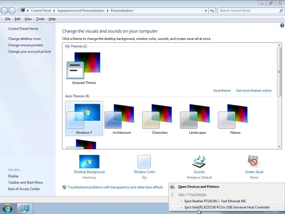The height and width of the screenshot is (214, 285).
Task: Click the theme list scroll up arrow
Action: point(279,45)
